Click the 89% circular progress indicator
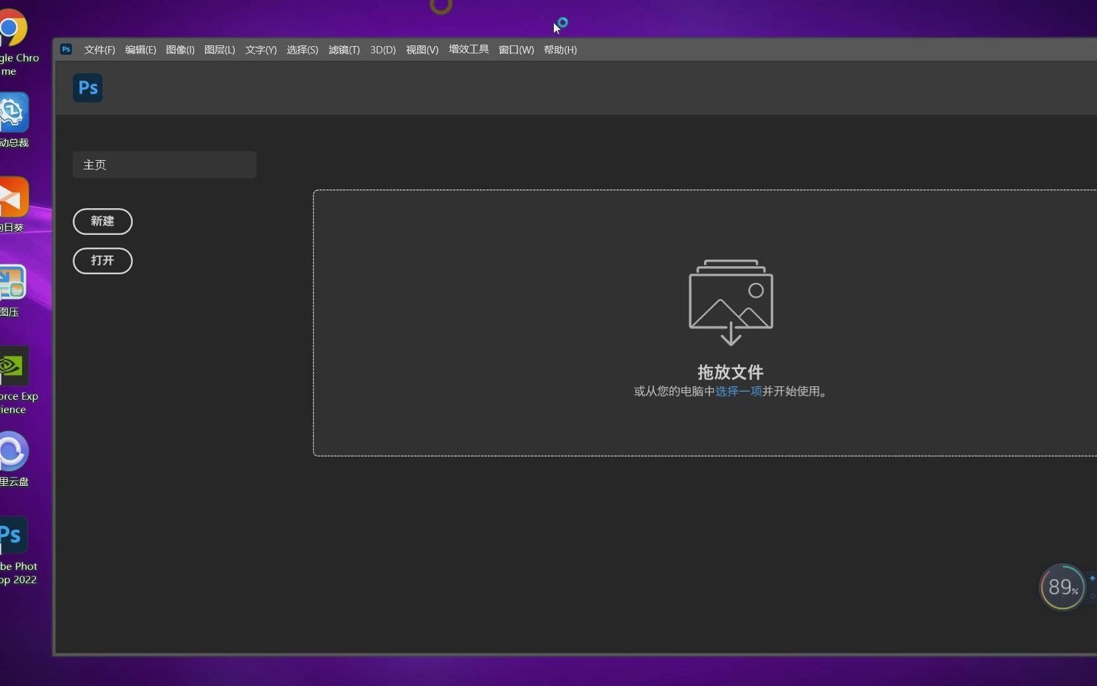The width and height of the screenshot is (1097, 686). pyautogui.click(x=1062, y=587)
